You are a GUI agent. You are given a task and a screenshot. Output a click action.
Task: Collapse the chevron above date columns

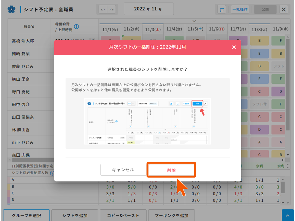coord(194,21)
